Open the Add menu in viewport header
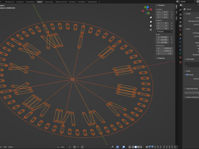The height and width of the screenshot is (149, 199). (x=5, y=147)
